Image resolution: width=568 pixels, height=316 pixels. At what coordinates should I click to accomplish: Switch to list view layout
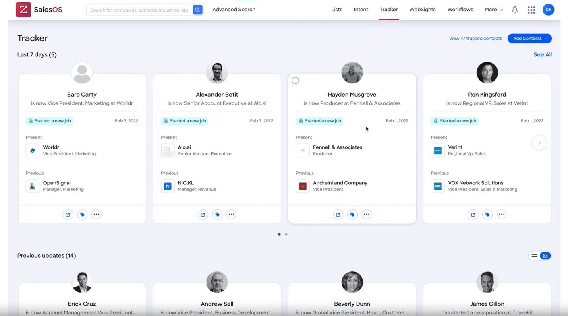534,255
